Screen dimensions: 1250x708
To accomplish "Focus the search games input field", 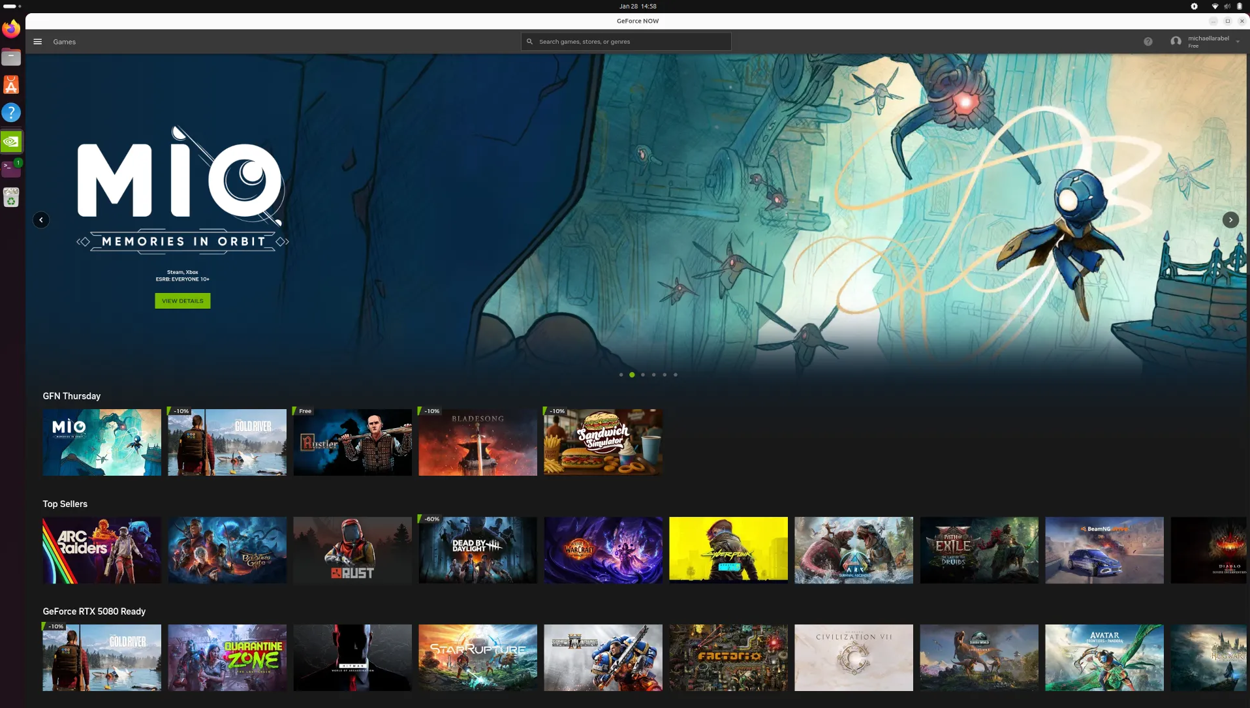I will click(626, 42).
